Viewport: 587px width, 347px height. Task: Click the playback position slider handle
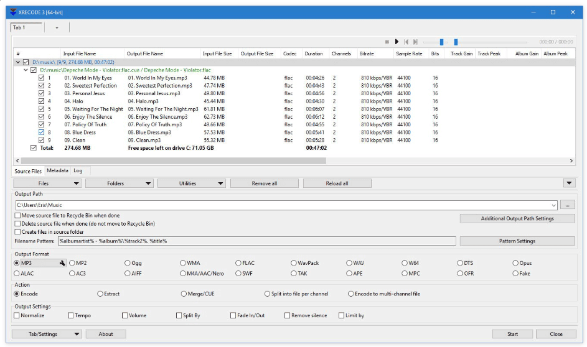point(456,42)
